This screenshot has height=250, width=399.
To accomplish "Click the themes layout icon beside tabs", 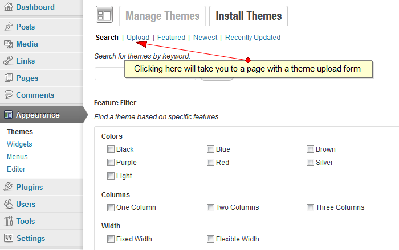I will (104, 15).
